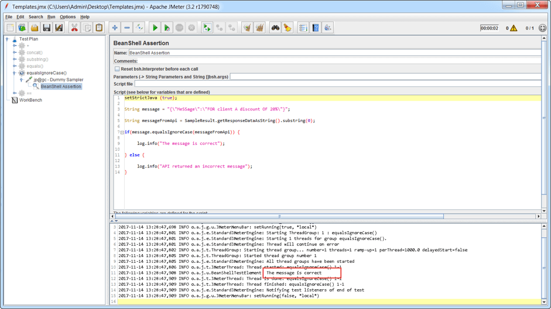This screenshot has width=551, height=309.
Task: Toggle Reset bsh.Interpreter before each call
Action: [117, 69]
